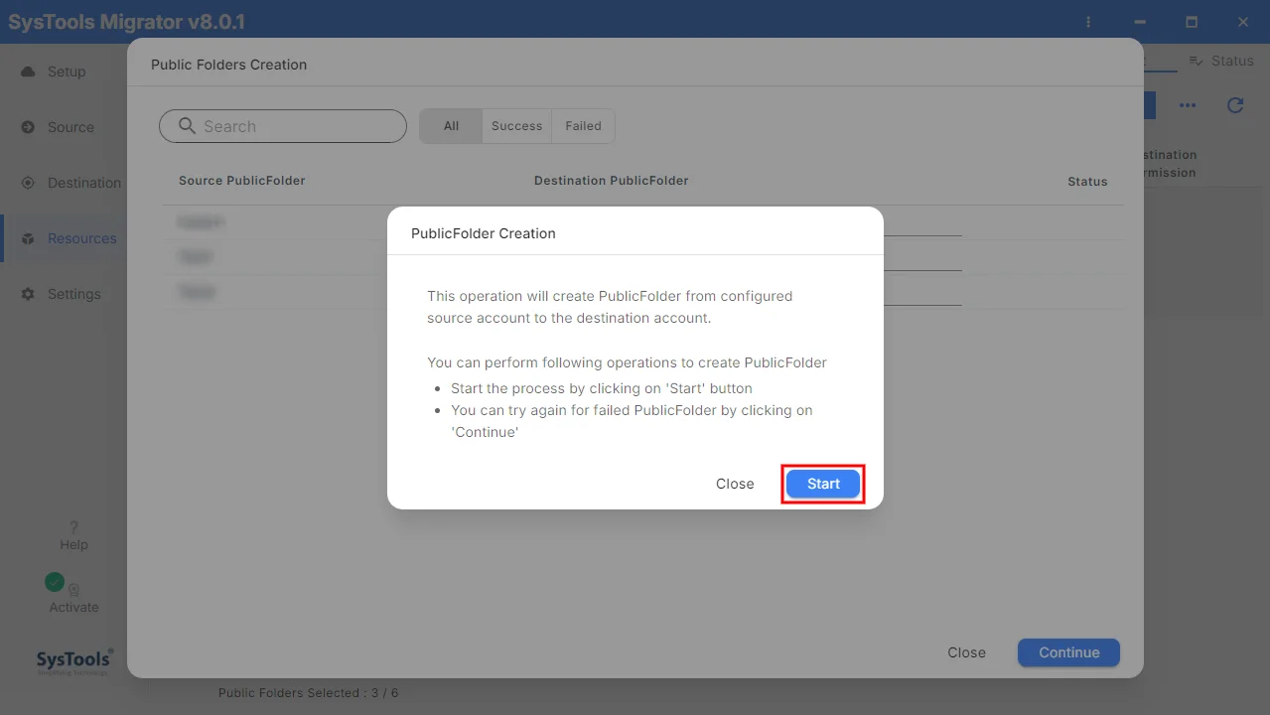Focus the Search input field

point(283,126)
